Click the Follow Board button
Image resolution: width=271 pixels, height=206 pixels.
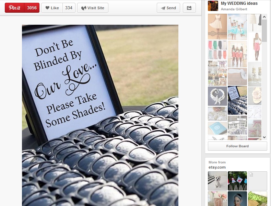237,146
